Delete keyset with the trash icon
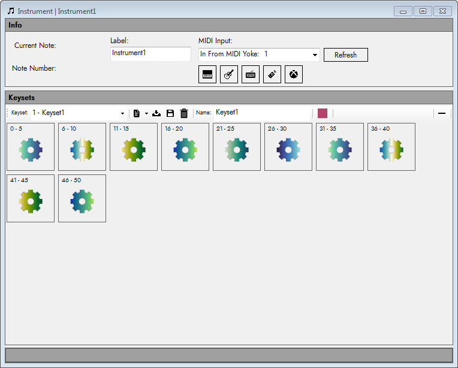 coord(184,113)
